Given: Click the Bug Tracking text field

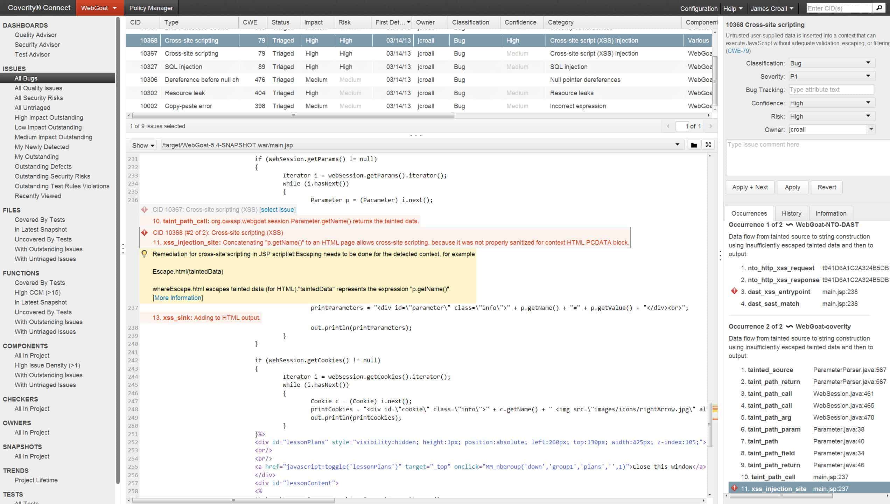Looking at the screenshot, I should pos(831,90).
